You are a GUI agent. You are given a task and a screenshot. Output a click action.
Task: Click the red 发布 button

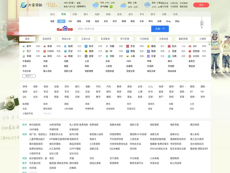(201, 5)
